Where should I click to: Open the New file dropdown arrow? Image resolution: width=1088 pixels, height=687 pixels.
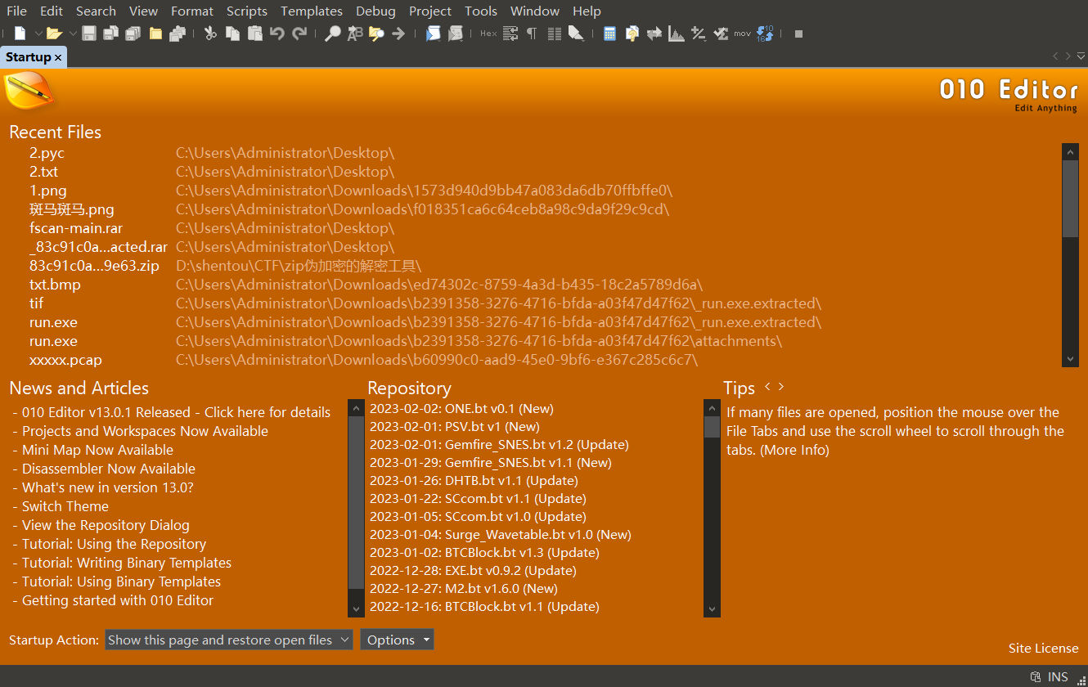coord(38,34)
